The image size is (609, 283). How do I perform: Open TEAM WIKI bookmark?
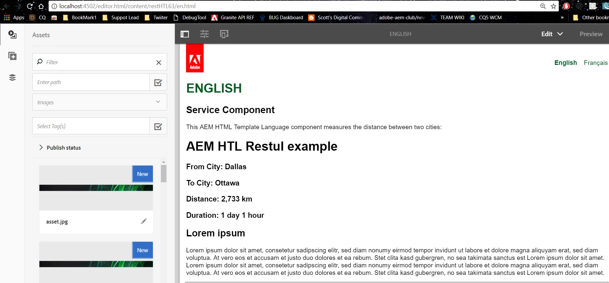click(x=447, y=18)
